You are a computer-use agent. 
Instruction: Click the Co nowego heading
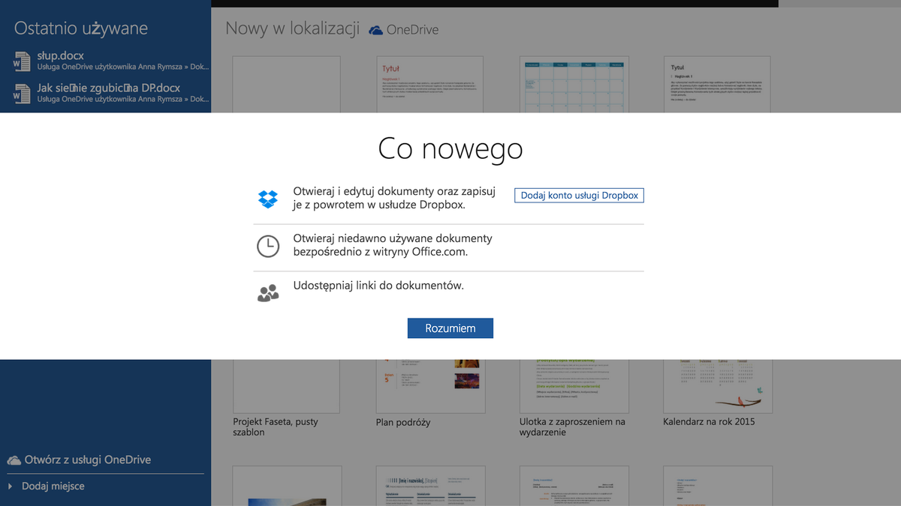tap(450, 148)
